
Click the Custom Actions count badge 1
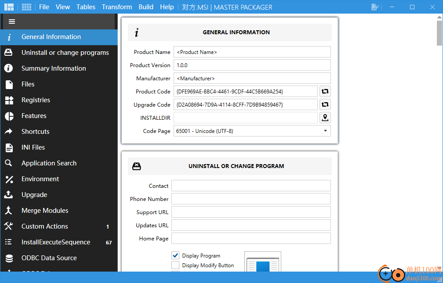[x=108, y=226]
